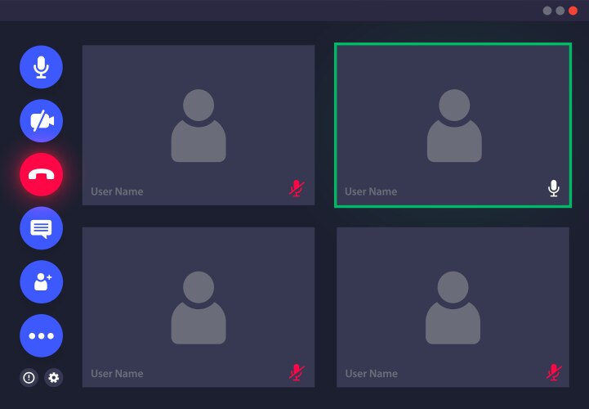The image size is (589, 409).
Task: Mute your microphone using the blue mic button
Action: [x=41, y=67]
